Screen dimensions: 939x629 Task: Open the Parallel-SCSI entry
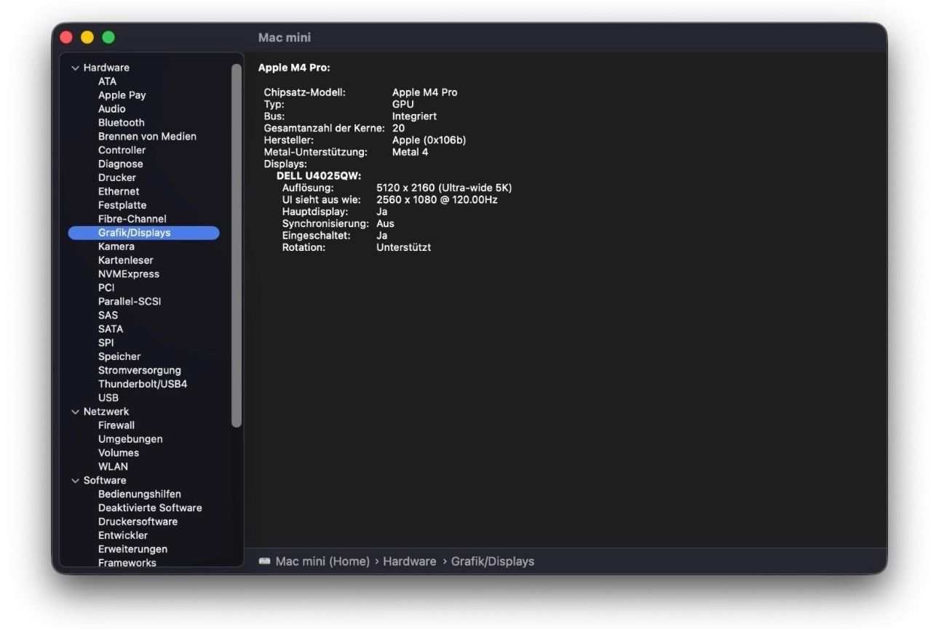click(x=130, y=302)
